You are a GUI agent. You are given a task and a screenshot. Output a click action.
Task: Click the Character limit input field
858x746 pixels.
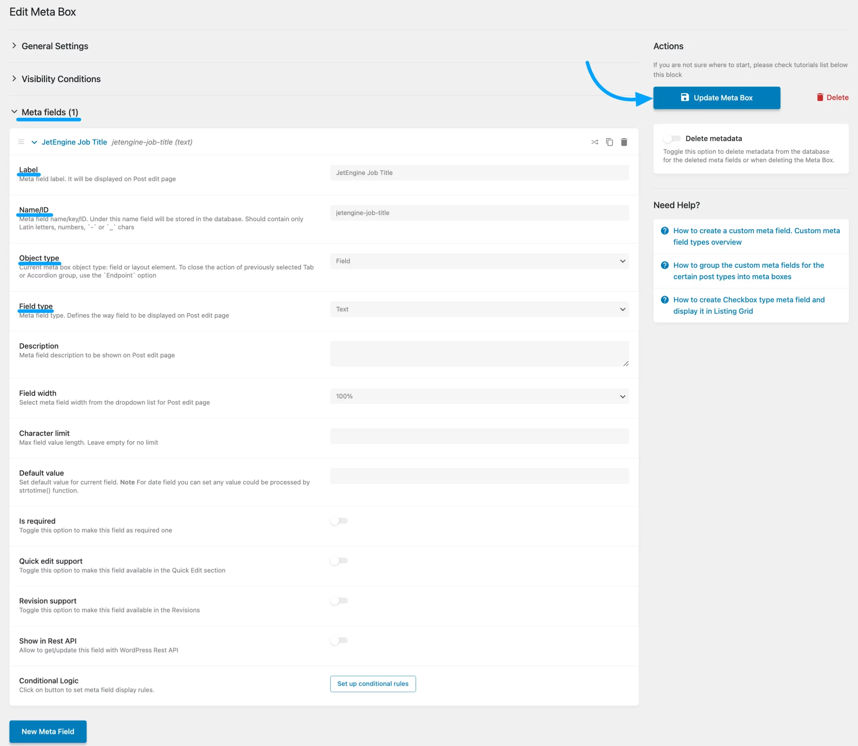pyautogui.click(x=479, y=436)
